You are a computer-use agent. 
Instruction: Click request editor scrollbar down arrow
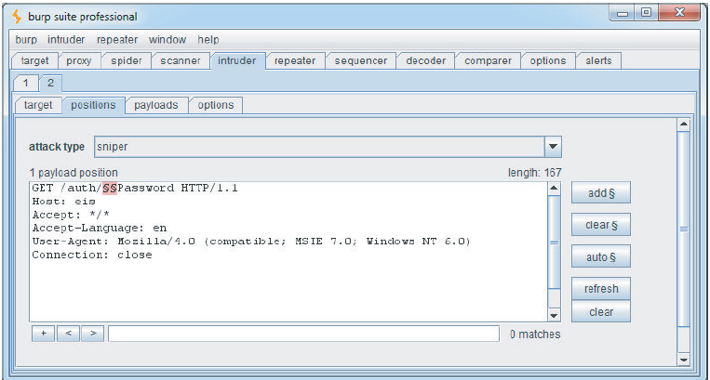(x=554, y=315)
